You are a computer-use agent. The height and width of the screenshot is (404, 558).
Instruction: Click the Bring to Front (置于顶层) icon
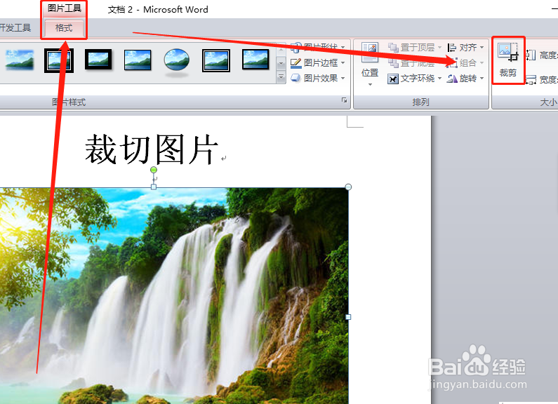pos(393,47)
